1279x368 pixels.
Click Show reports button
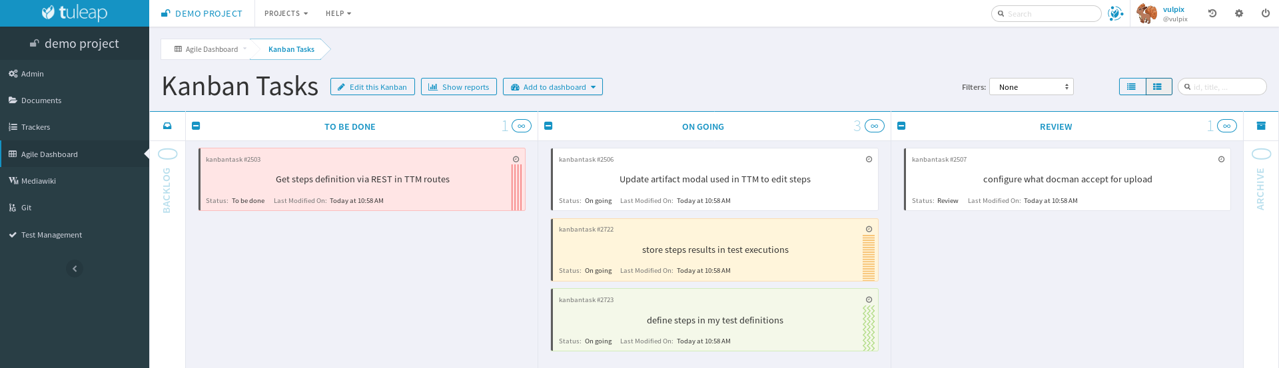(x=459, y=87)
